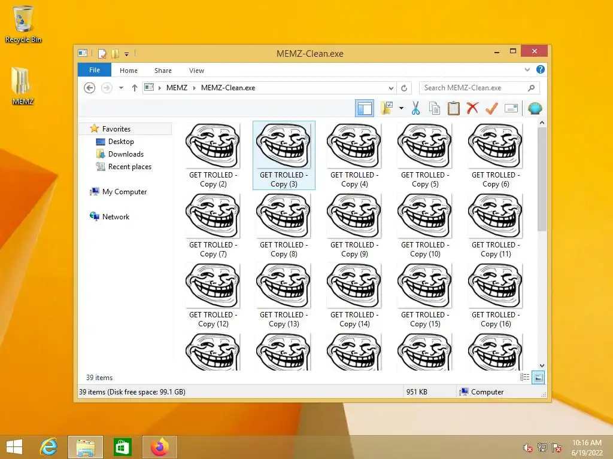613x459 pixels.
Task: Click the Back navigation arrow
Action: point(90,88)
